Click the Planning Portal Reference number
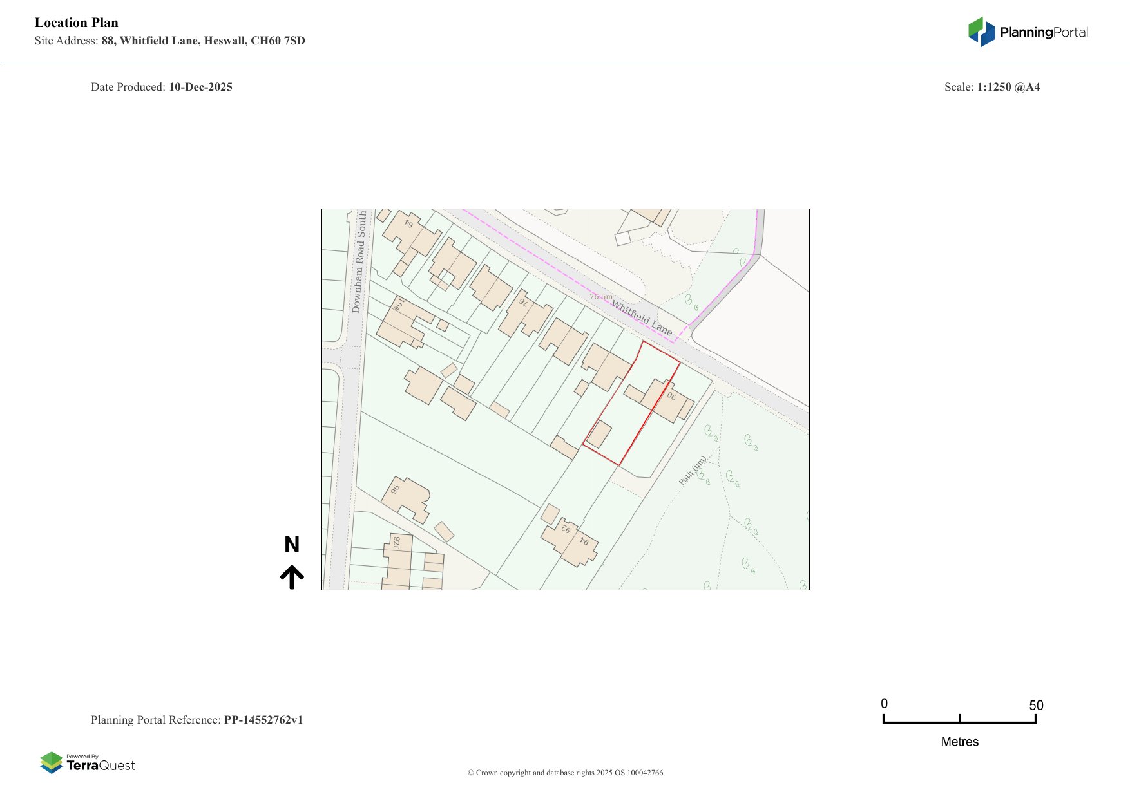The image size is (1130, 799). [263, 720]
